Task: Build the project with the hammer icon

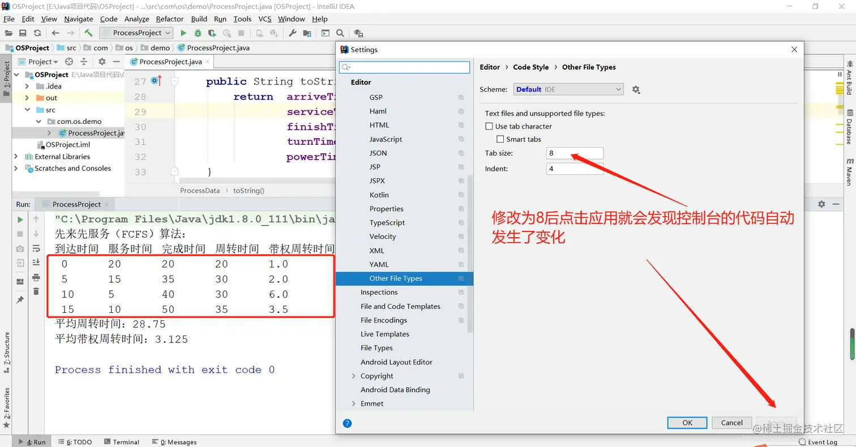Action: click(89, 33)
